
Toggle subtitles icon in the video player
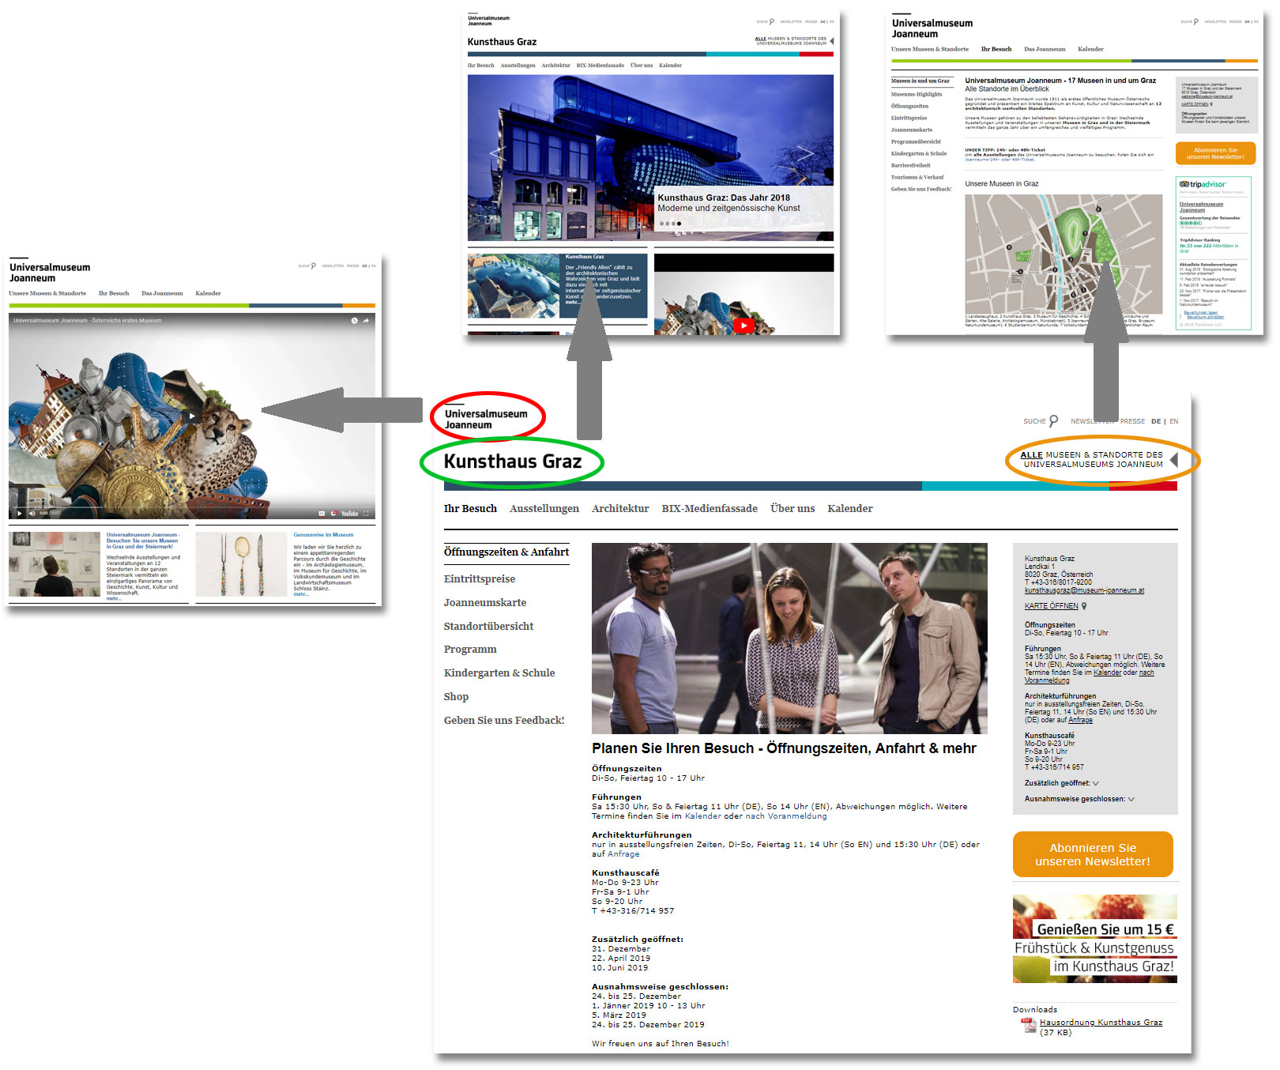point(322,514)
